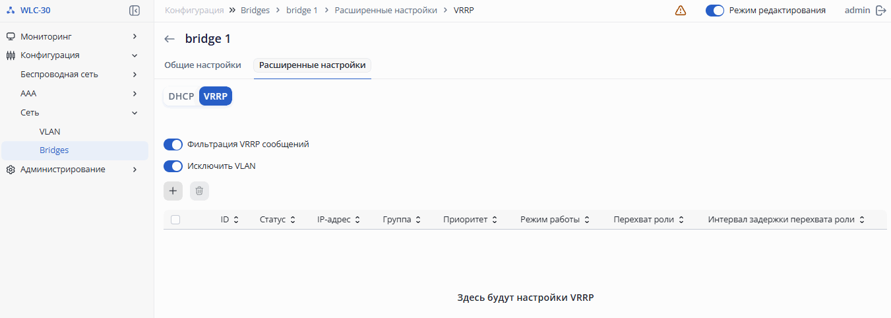
Task: Disable Фильтрация VRRP сообщений toggle
Action: [173, 144]
